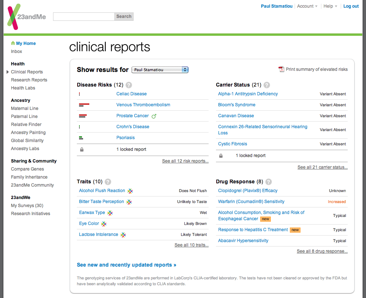This screenshot has width=366, height=298.
Task: Open the Paul Stamatiou profile dropdown
Action: pyautogui.click(x=160, y=70)
